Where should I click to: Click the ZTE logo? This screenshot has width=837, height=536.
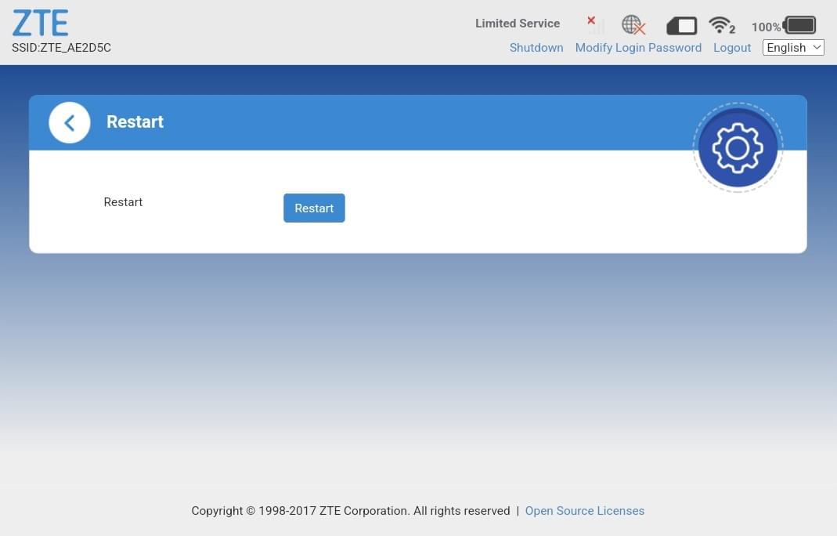[x=40, y=23]
